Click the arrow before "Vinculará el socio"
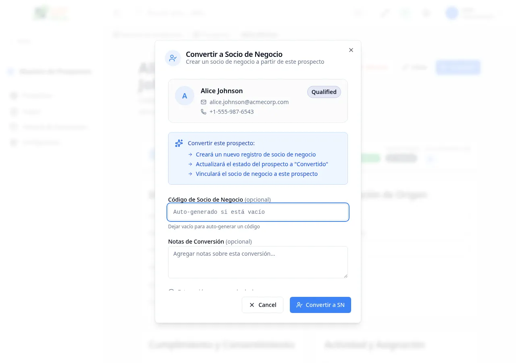The image size is (516, 363). click(190, 174)
